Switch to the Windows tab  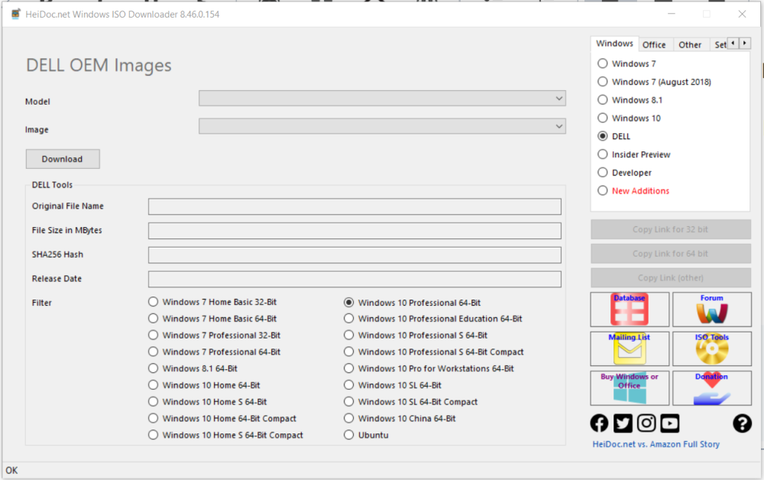pos(614,44)
